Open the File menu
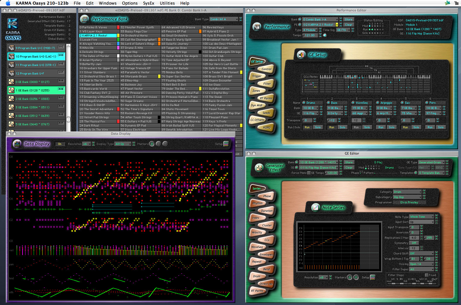The image size is (461, 305). (x=77, y=3)
